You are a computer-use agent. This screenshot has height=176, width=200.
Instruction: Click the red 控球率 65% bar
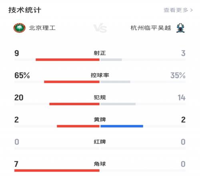[x=72, y=82]
